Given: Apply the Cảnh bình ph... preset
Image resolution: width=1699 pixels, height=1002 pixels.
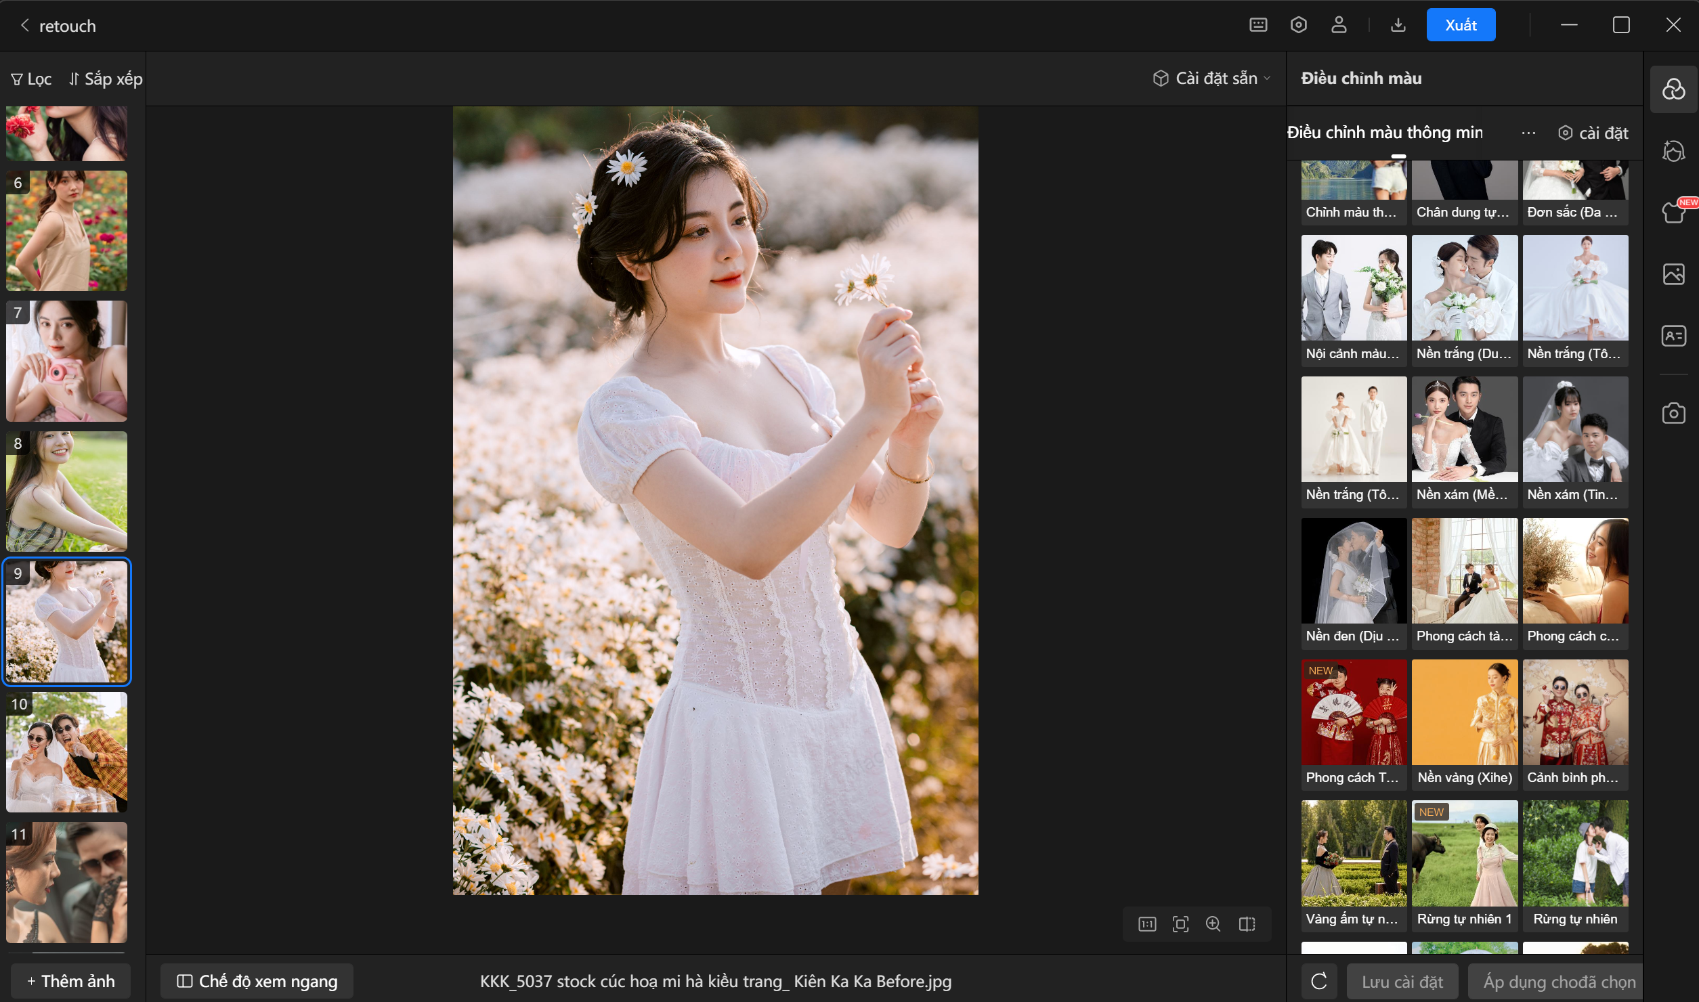Looking at the screenshot, I should click(1575, 724).
